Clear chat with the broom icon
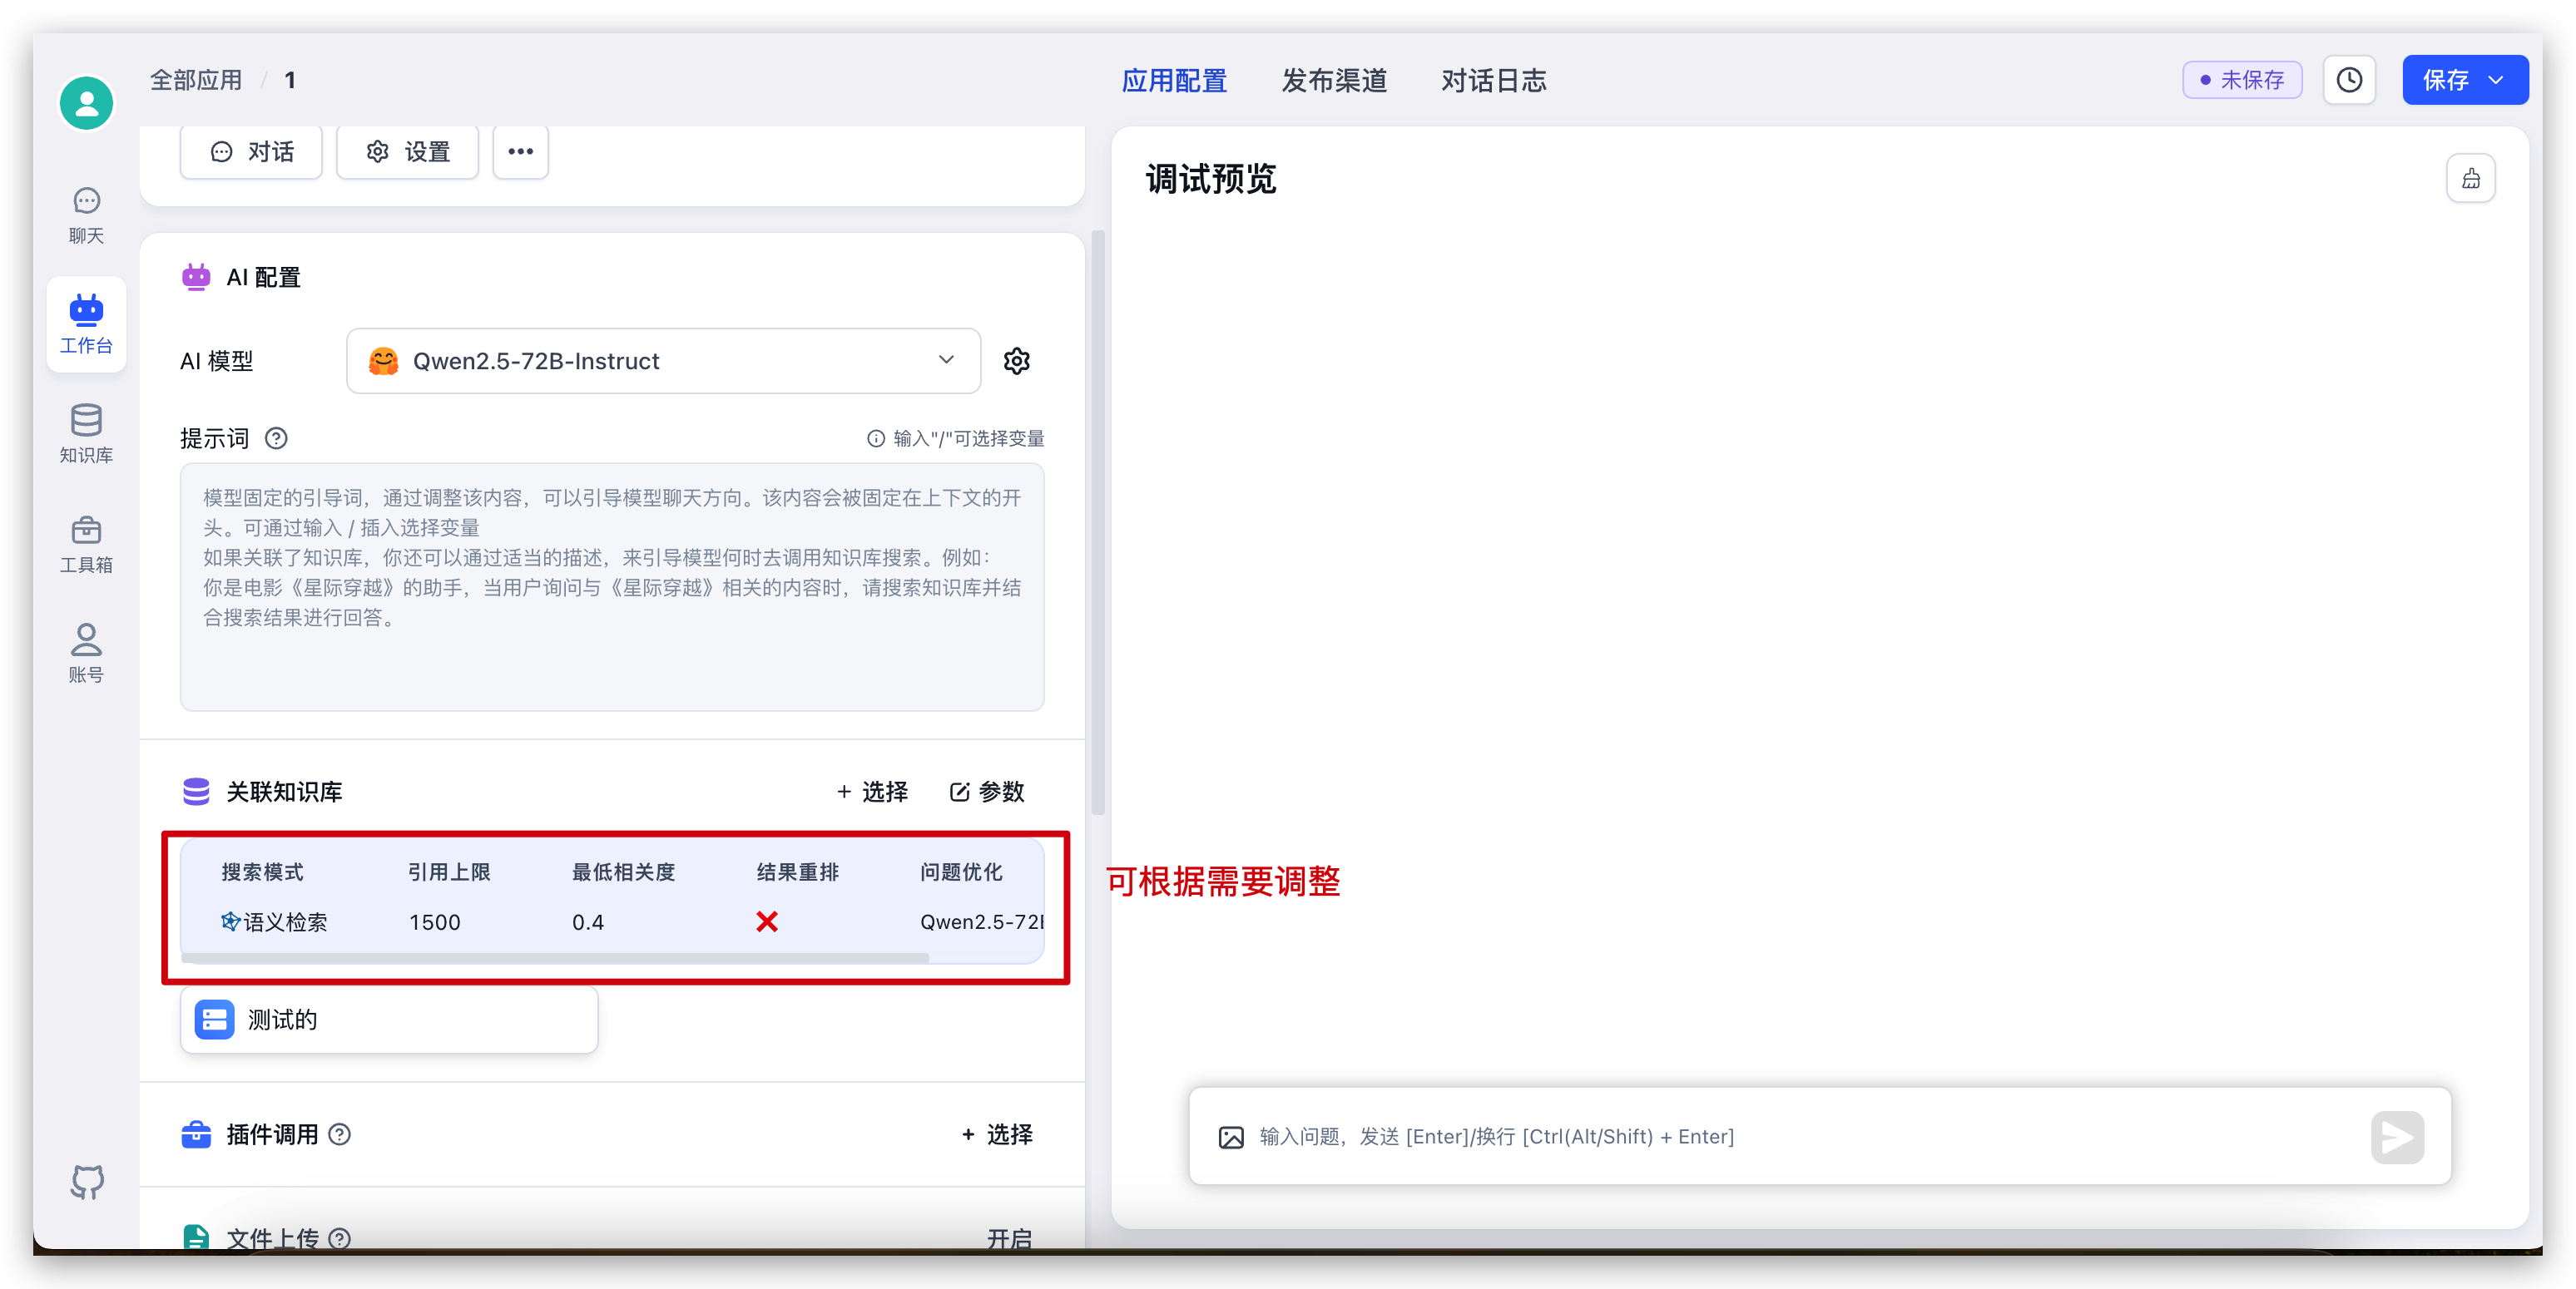The image size is (2576, 1289). (x=2470, y=179)
